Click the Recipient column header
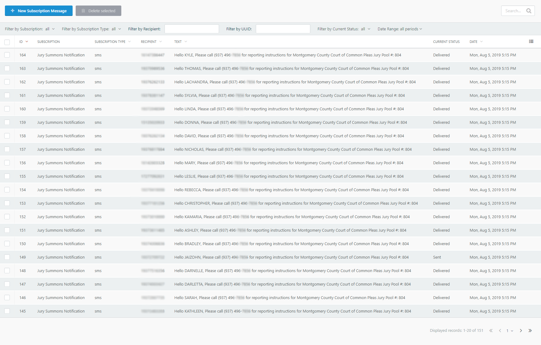The image size is (541, 345). [x=149, y=42]
